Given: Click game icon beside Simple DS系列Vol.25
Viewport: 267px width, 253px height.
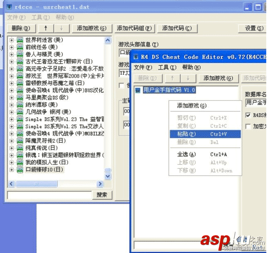Looking at the screenshot, I should coord(20,126).
